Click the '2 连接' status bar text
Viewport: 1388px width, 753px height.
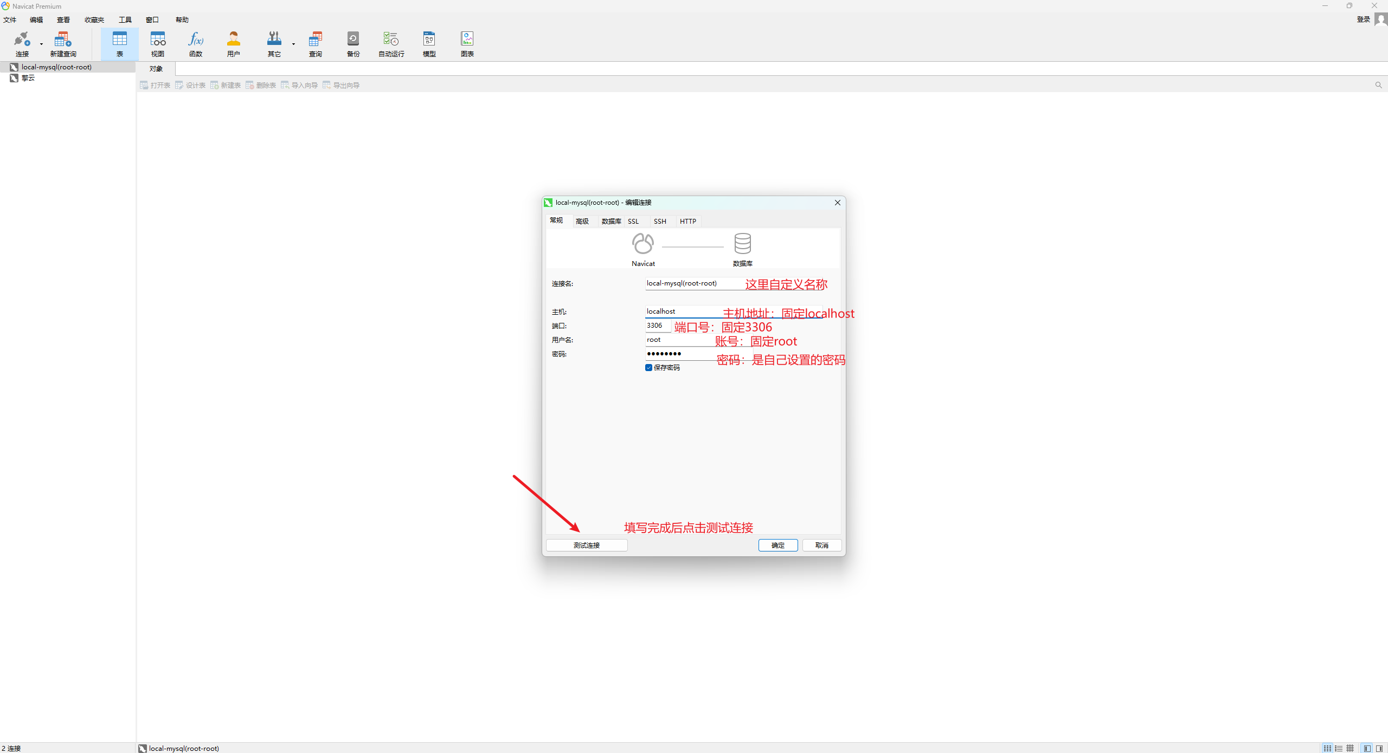(x=11, y=748)
